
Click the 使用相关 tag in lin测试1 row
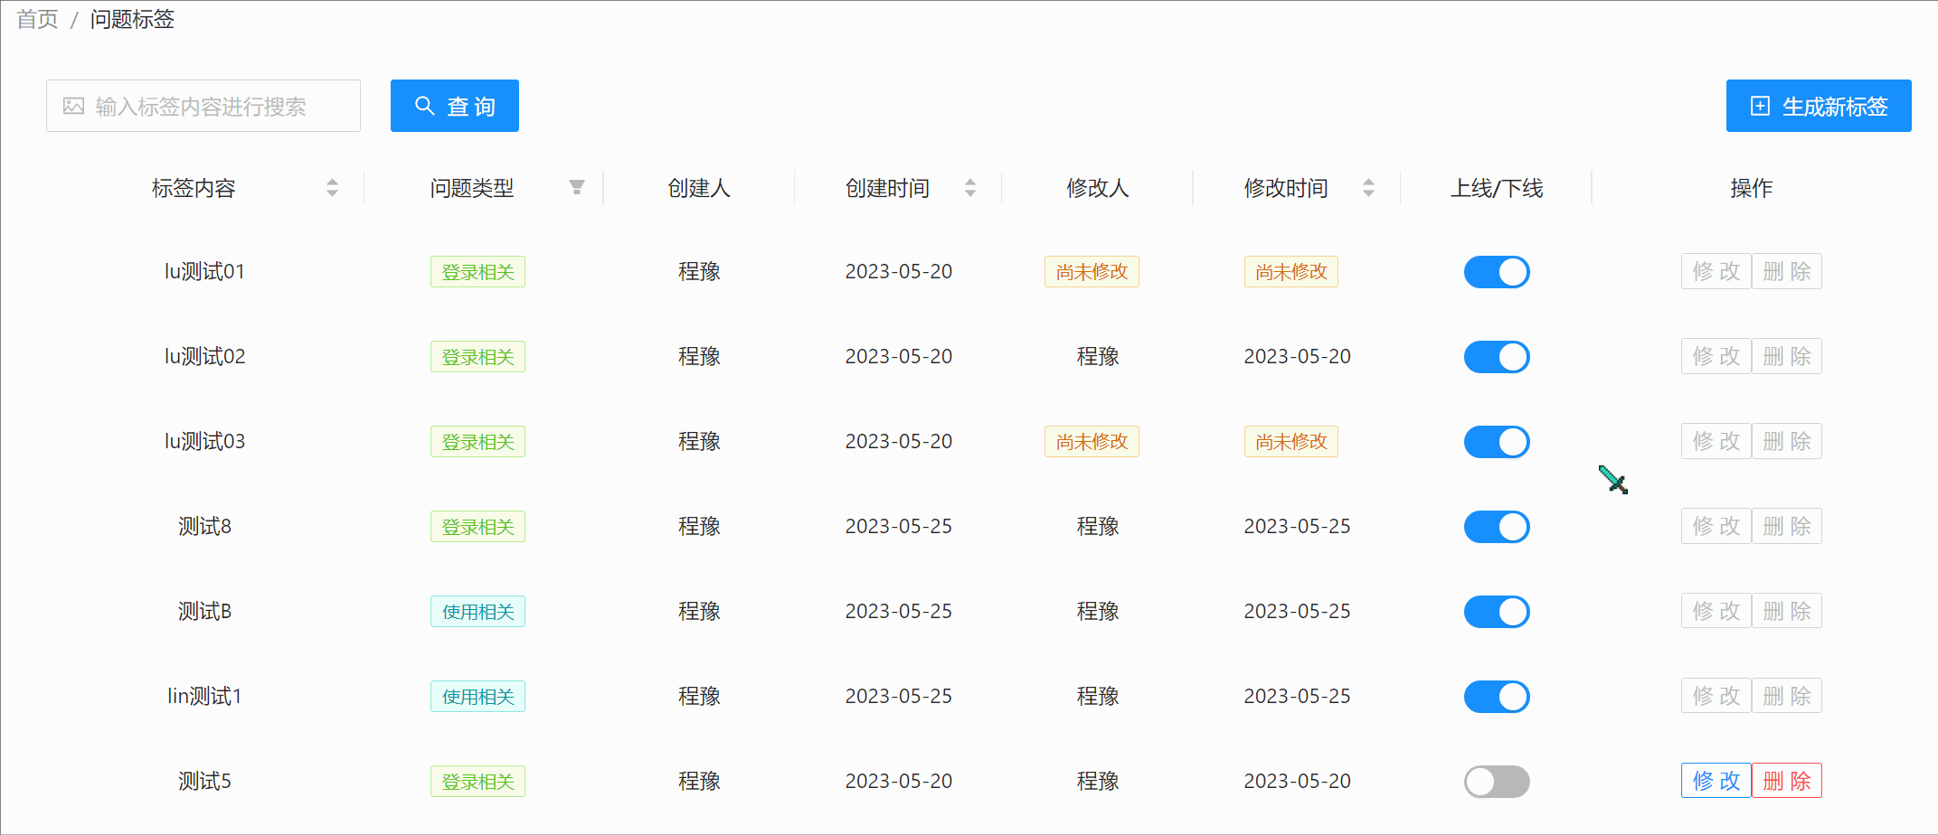pos(477,697)
